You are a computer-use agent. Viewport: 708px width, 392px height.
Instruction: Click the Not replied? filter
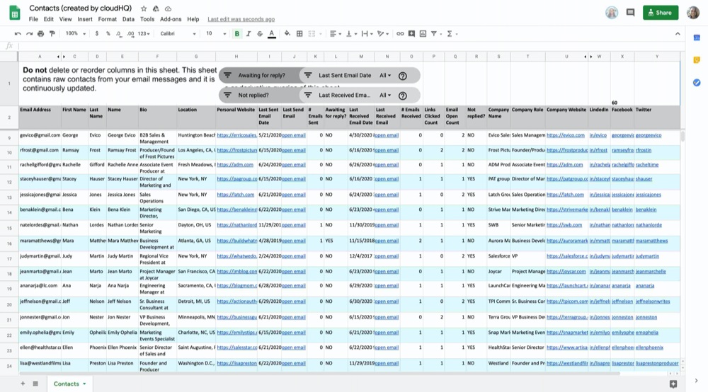(258, 96)
